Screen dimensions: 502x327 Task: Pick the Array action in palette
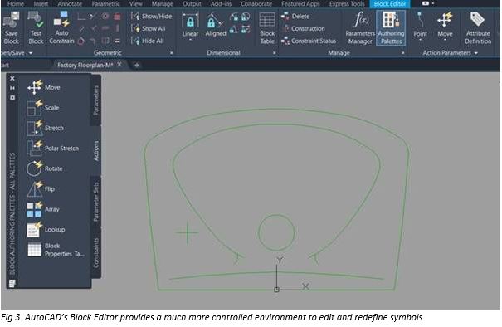pos(43,209)
